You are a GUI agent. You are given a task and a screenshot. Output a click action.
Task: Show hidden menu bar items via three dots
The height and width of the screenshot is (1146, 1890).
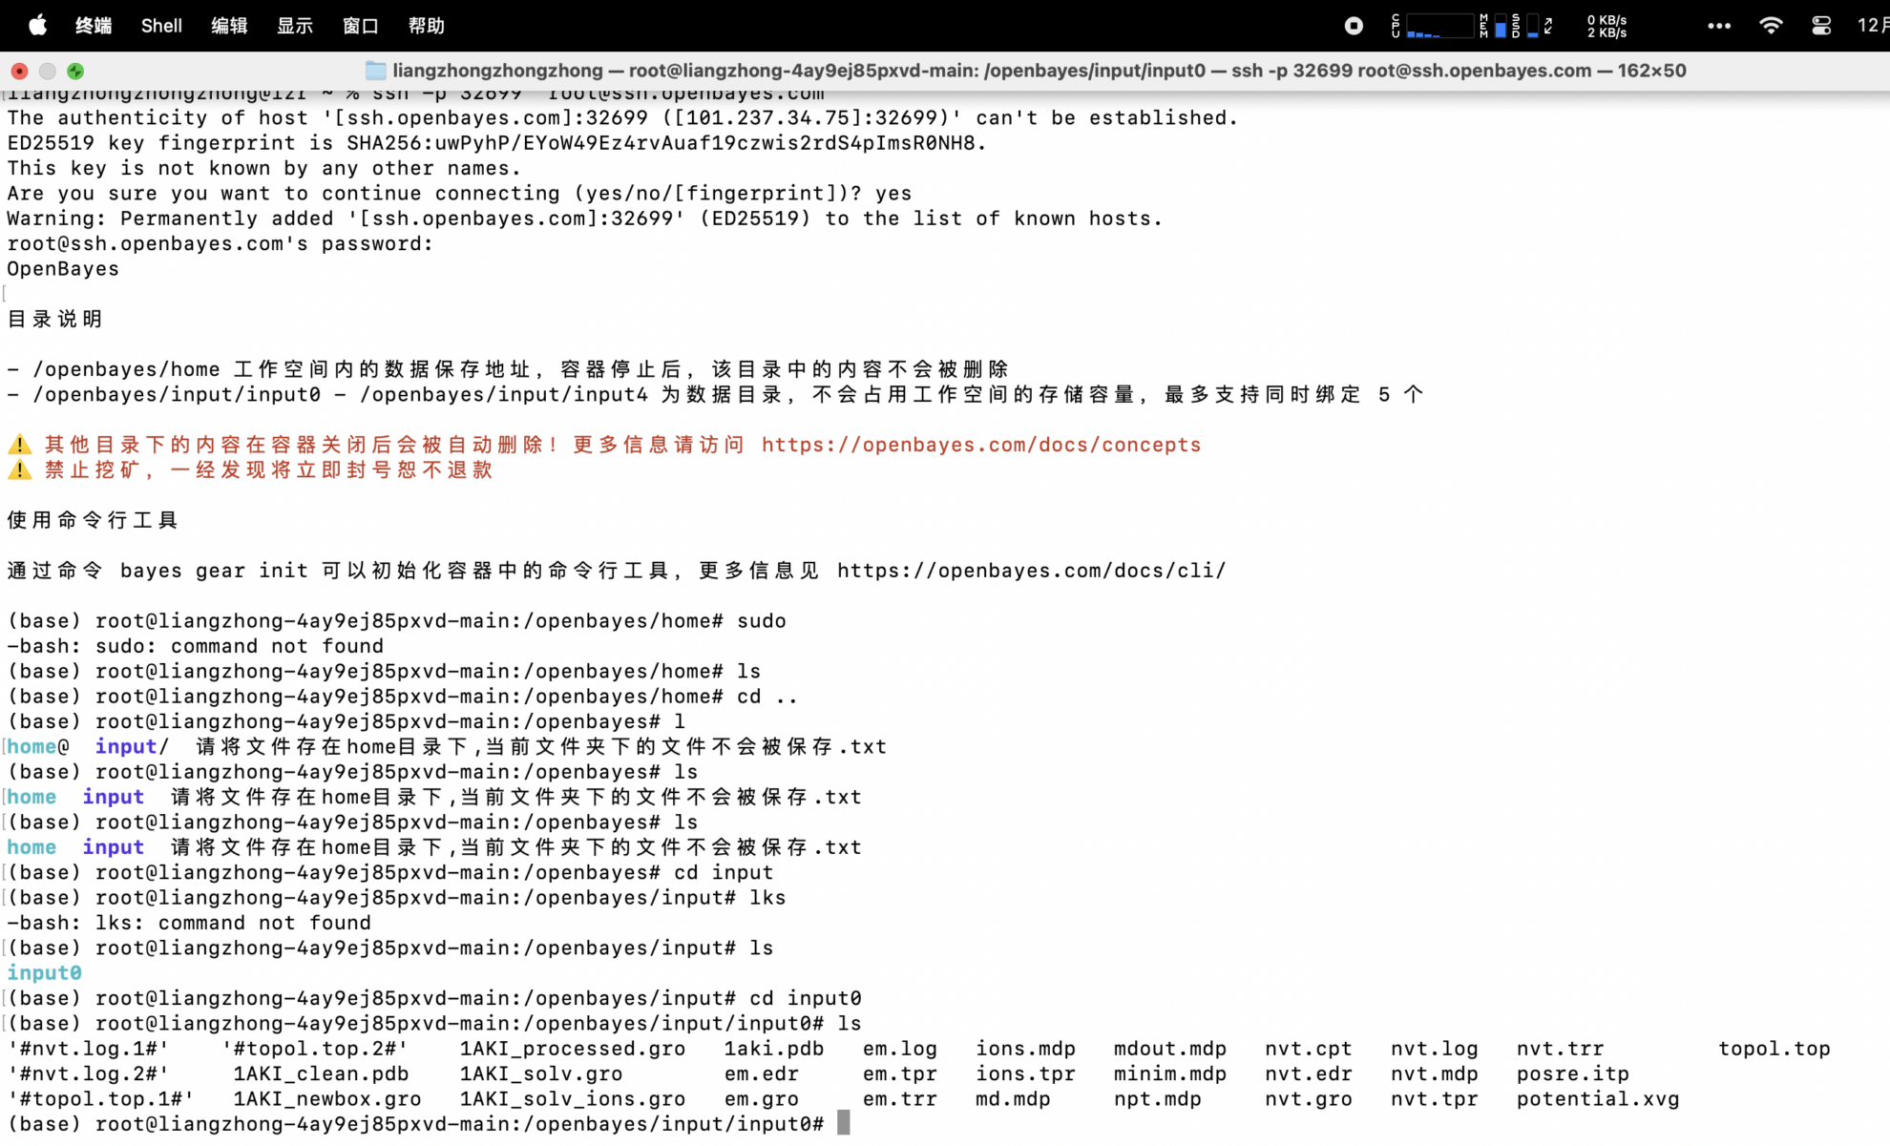point(1718,26)
